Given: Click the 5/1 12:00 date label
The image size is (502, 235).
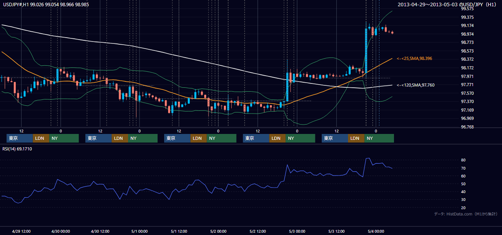Looking at the screenshot, I should (x=179, y=231).
